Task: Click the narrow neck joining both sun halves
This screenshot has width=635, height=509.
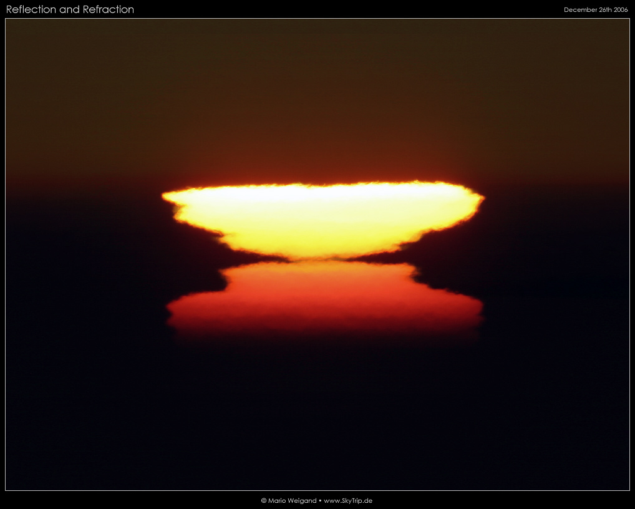Action: (x=322, y=259)
